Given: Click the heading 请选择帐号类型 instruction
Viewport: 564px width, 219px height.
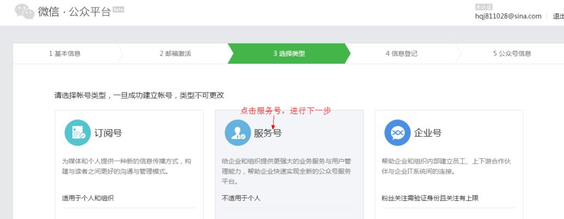Looking at the screenshot, I should pyautogui.click(x=139, y=95).
